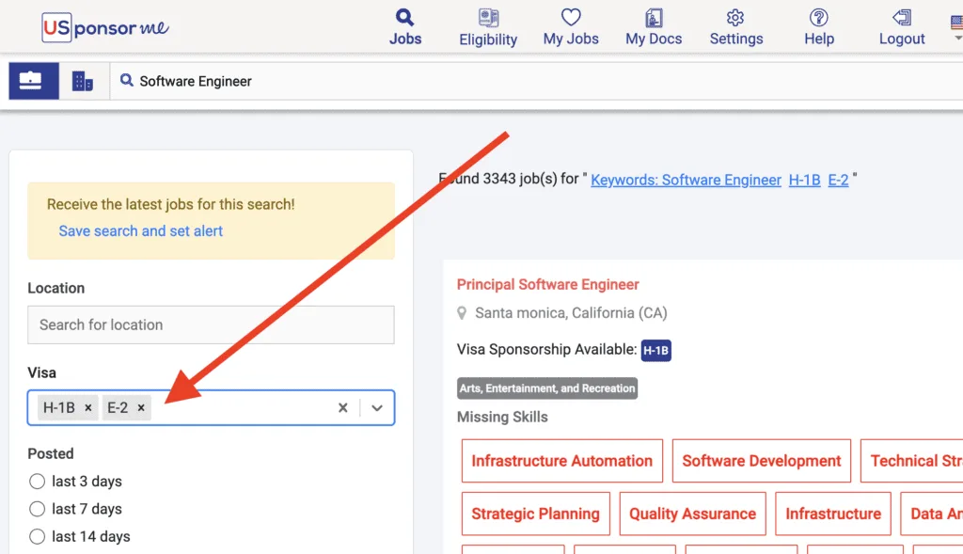Click the H-1B visa sponsorship badge

[655, 350]
